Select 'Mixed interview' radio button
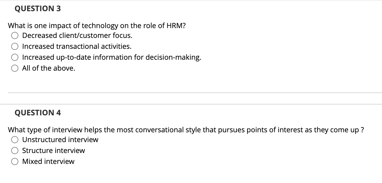The image size is (382, 183). tap(14, 161)
